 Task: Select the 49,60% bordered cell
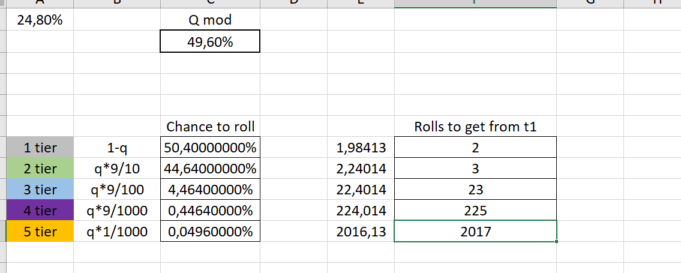click(210, 41)
